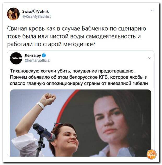Open the Лента.ру account name
This screenshot has width=162, height=165.
[x=33, y=55]
